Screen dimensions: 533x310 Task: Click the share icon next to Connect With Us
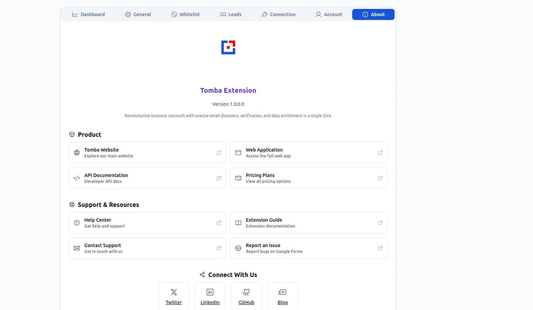(202, 275)
